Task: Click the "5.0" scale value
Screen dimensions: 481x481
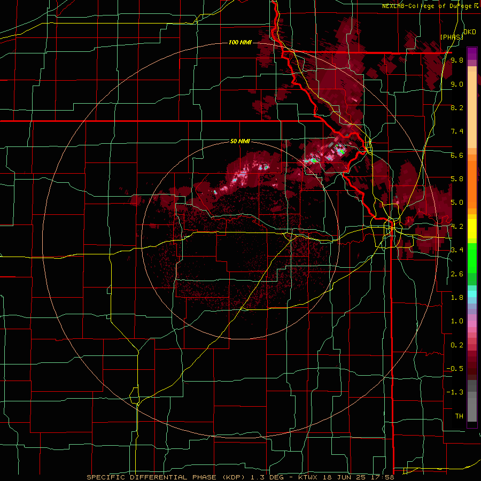Action: coord(457,203)
